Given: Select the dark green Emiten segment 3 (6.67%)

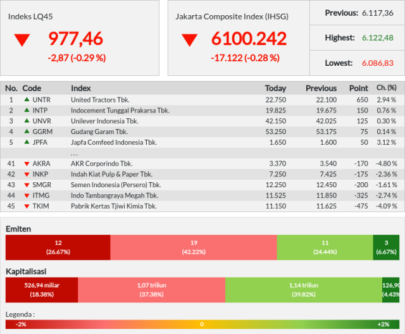Looking at the screenshot, I should click(386, 247).
